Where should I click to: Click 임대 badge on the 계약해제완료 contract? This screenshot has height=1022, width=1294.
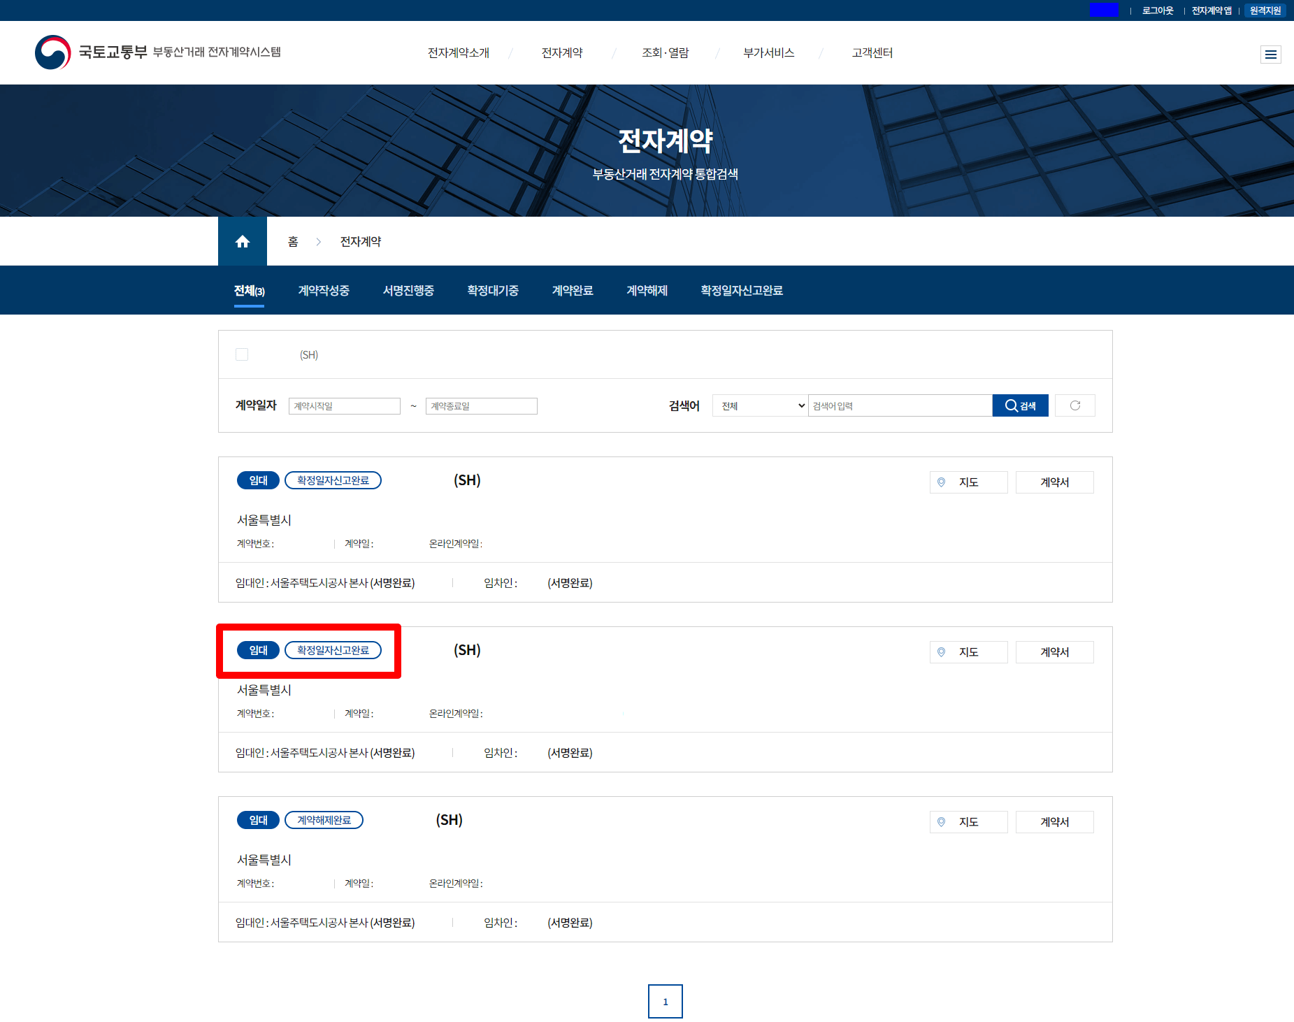[259, 820]
